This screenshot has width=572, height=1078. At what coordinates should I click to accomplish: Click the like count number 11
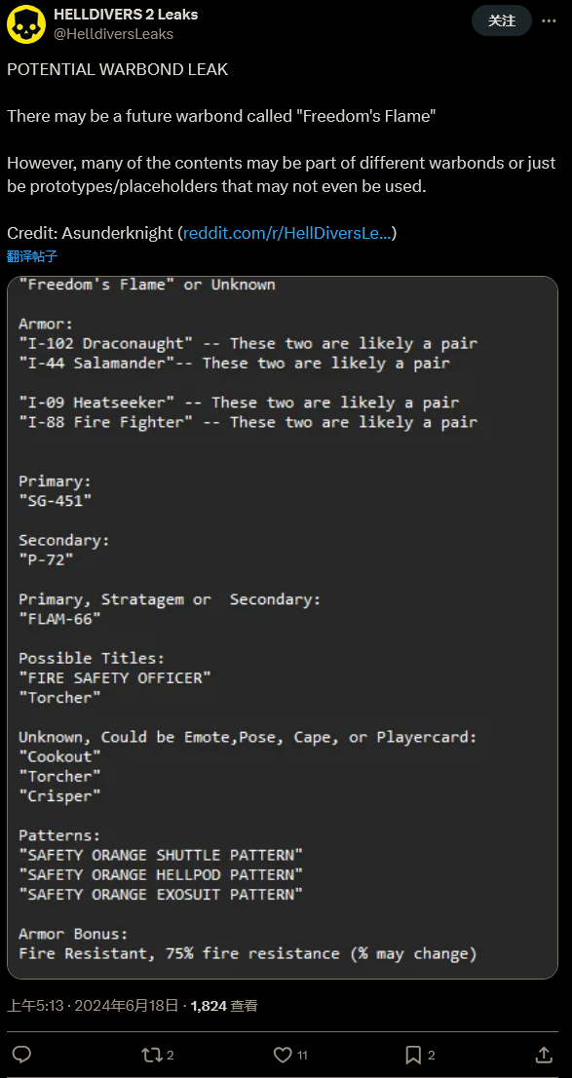click(302, 1055)
